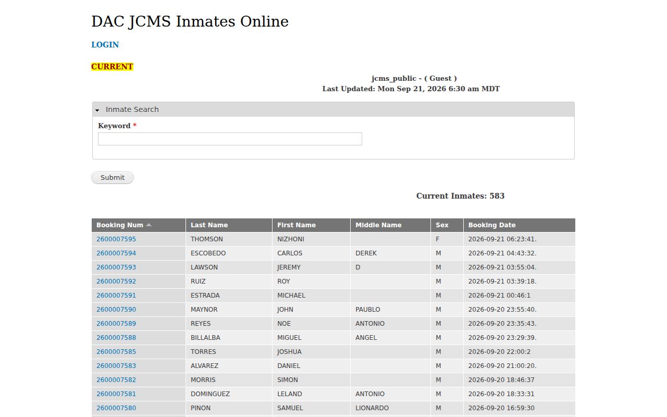
Task: Open booking number 2600007589
Action: (x=116, y=324)
